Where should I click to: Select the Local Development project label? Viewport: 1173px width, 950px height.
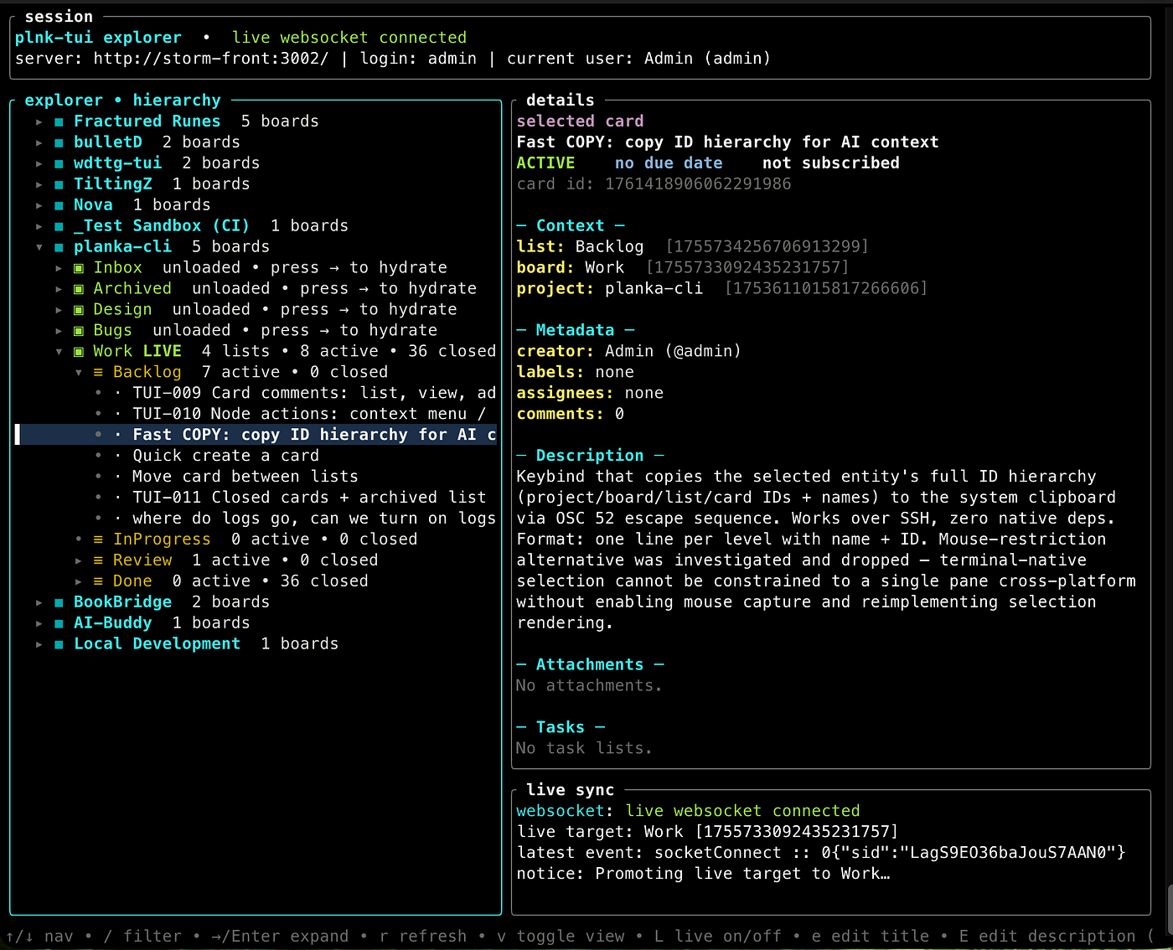tap(157, 644)
